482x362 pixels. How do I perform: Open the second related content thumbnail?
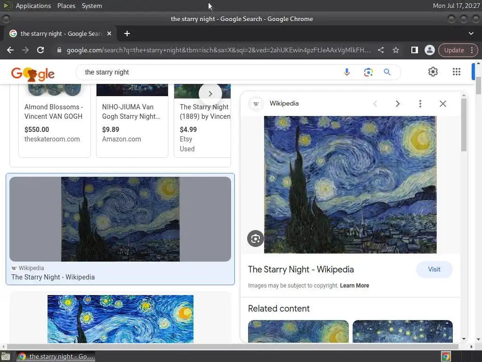(402, 331)
